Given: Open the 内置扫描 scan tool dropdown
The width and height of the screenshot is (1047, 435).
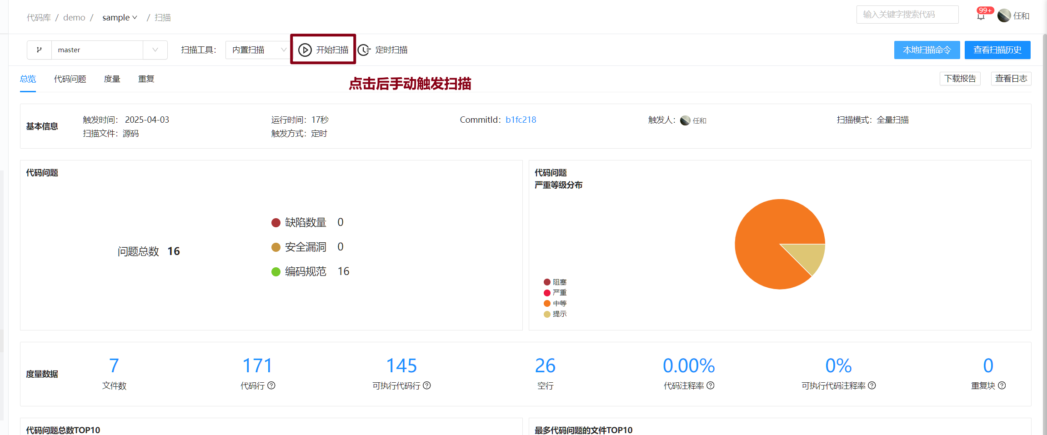Looking at the screenshot, I should pyautogui.click(x=257, y=50).
